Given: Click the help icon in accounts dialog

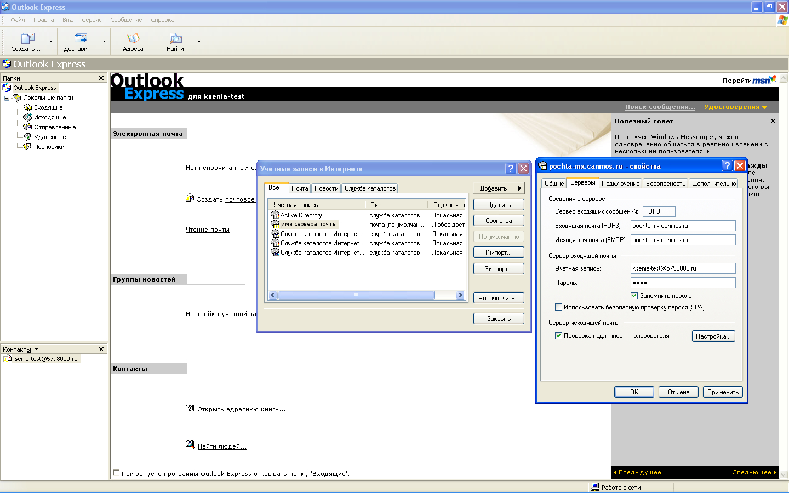Looking at the screenshot, I should pos(511,169).
